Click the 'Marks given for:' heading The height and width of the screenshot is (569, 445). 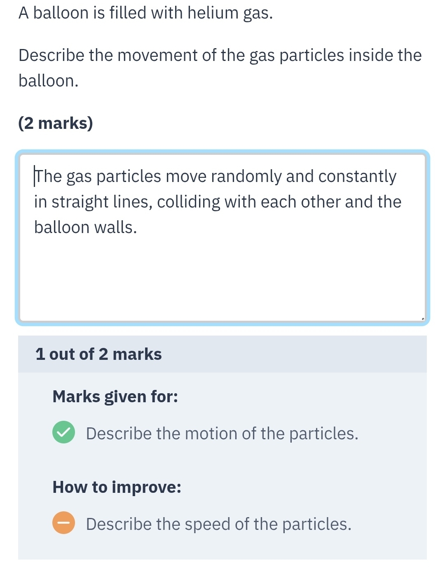pyautogui.click(x=115, y=396)
